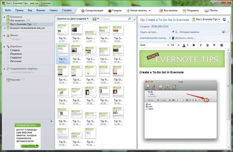The height and width of the screenshot is (152, 233).
Task: Click the Корзина trash icon
Action: point(8,80)
